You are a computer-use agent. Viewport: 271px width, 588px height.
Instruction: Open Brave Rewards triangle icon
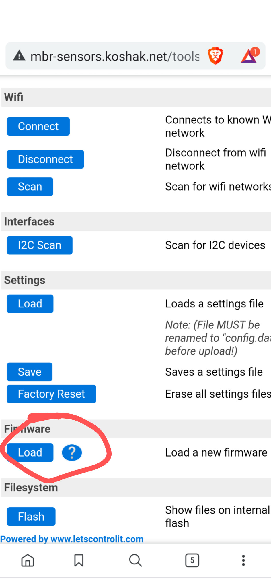click(x=249, y=56)
